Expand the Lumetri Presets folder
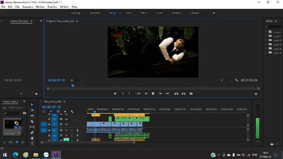Screen dimensions: 283x159 pos(266,36)
